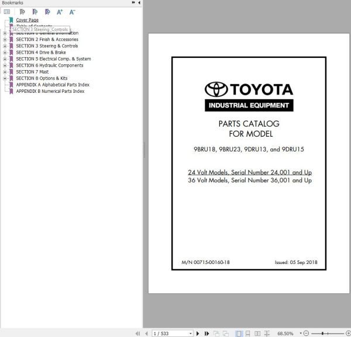Go to the previous page

point(146,333)
